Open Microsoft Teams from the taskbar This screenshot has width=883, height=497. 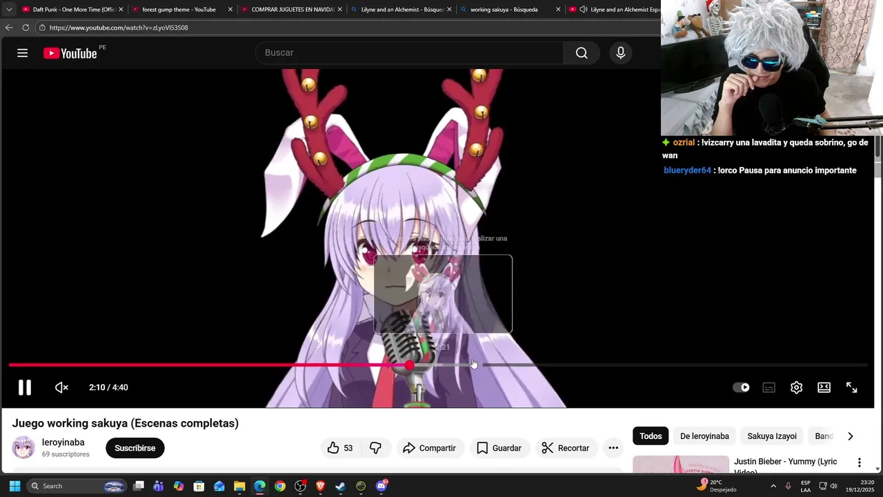[x=159, y=486]
